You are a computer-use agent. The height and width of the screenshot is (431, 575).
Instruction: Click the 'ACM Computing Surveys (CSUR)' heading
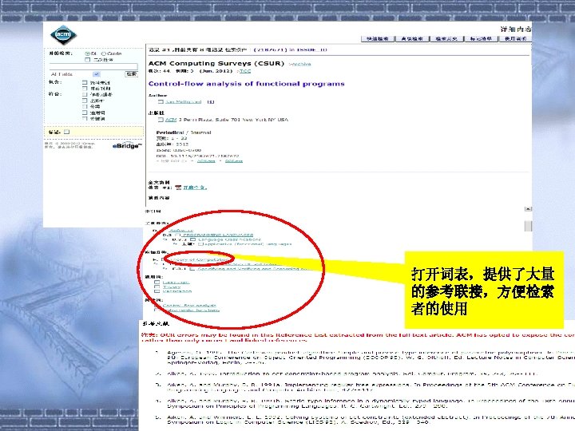tap(216, 63)
